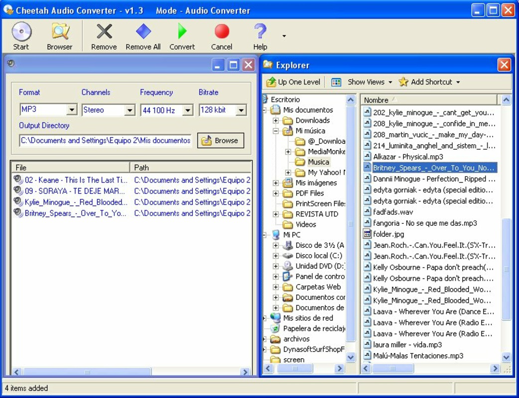This screenshot has width=519, height=398.
Task: Select the Musica folder in tree
Action: pos(318,162)
